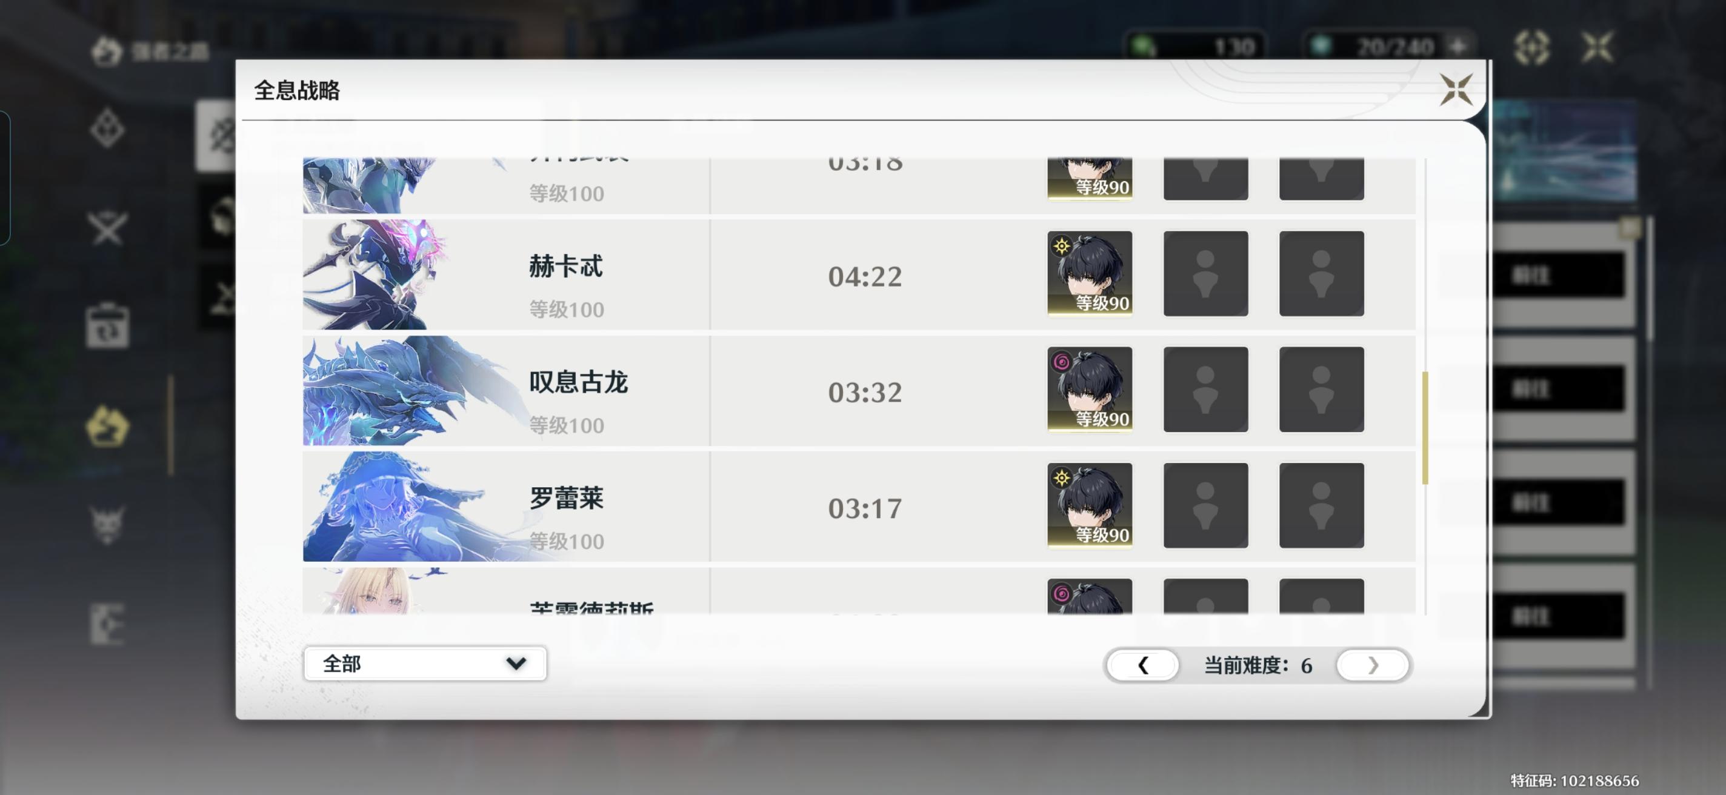Click the plus icon next to 20/240
The width and height of the screenshot is (1726, 795).
(1459, 46)
